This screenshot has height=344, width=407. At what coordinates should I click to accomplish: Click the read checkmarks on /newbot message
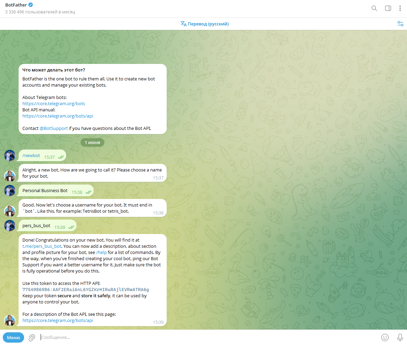[x=61, y=157]
